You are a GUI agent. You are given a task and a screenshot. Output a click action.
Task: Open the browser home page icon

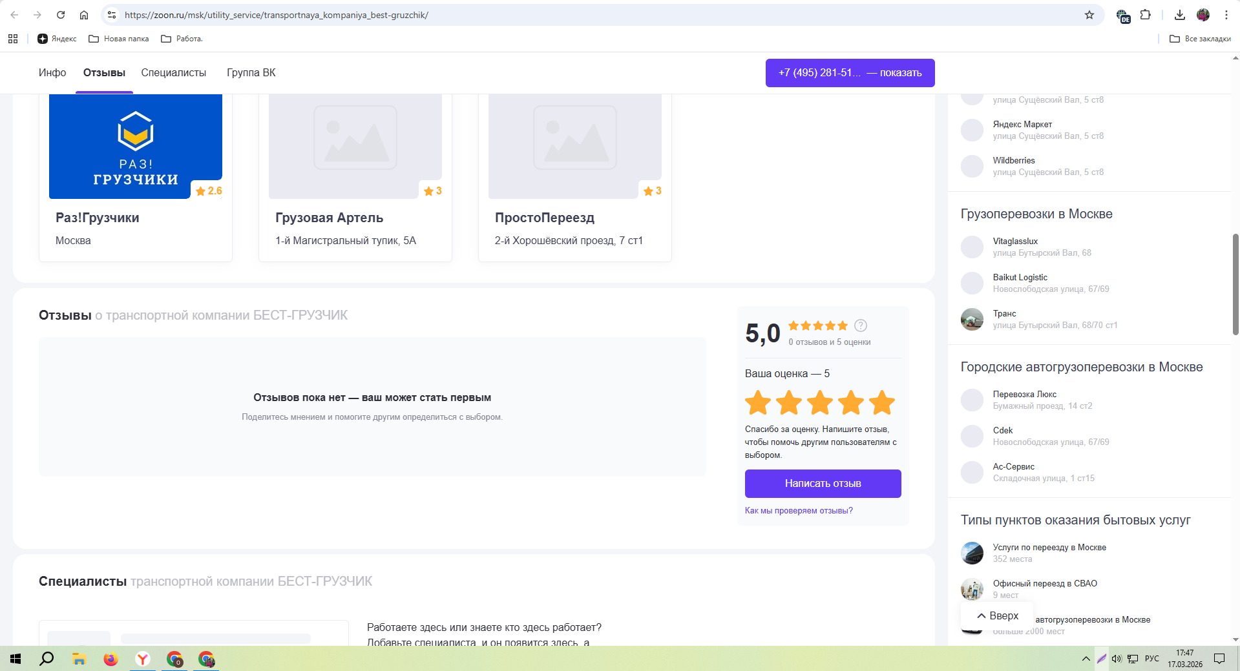pyautogui.click(x=84, y=15)
